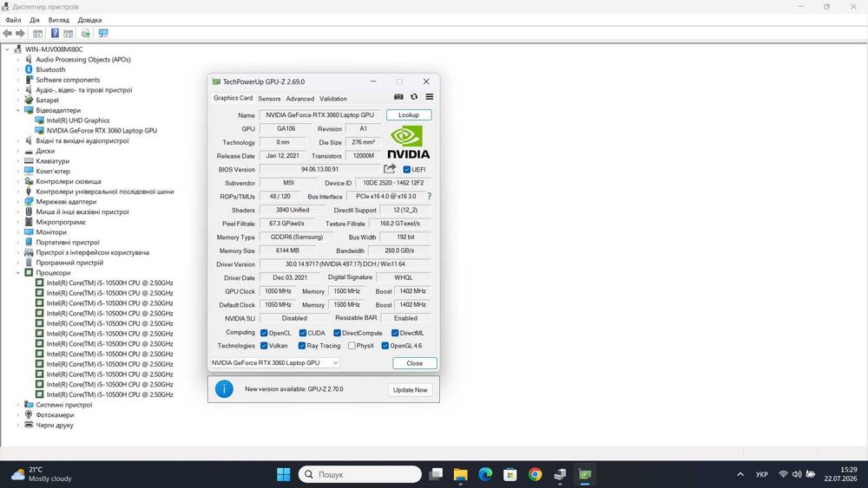
Task: Open the GPU selection dropdown at bottom
Action: (x=275, y=363)
